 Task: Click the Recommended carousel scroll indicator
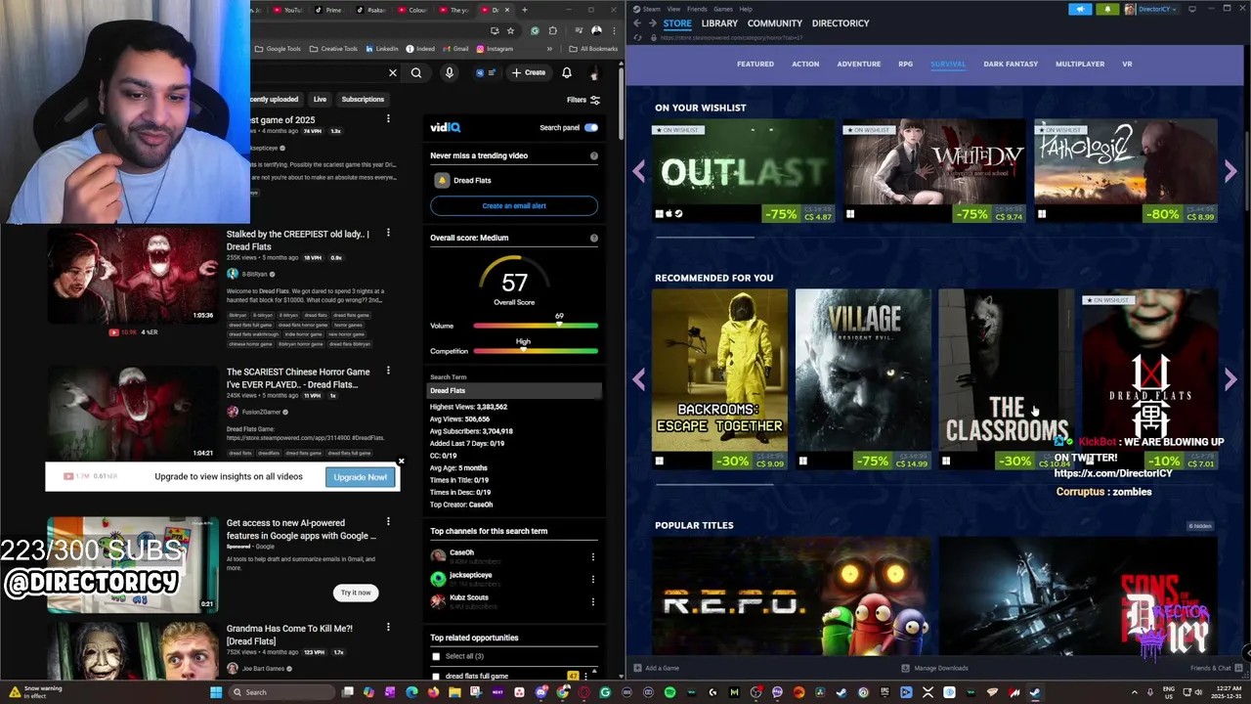click(714, 483)
